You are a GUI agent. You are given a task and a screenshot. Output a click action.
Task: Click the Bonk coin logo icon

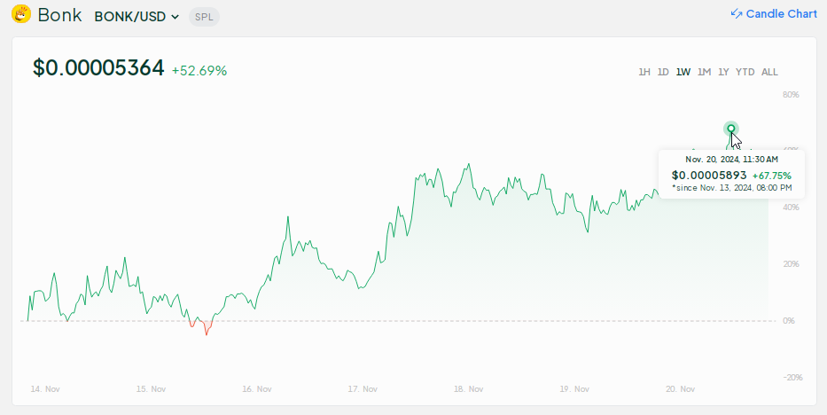pos(21,15)
